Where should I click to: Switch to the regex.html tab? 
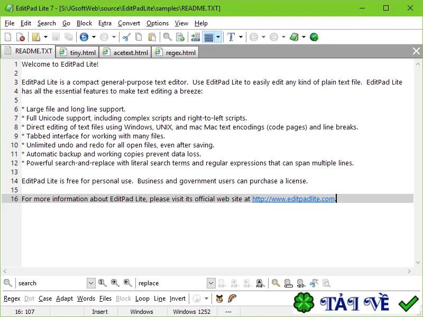[x=176, y=52]
